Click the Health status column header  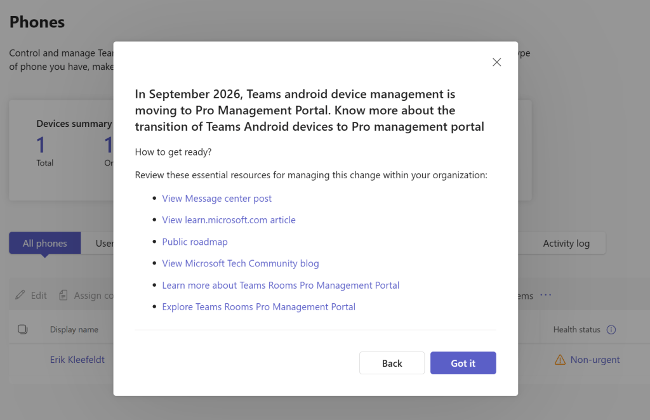576,330
